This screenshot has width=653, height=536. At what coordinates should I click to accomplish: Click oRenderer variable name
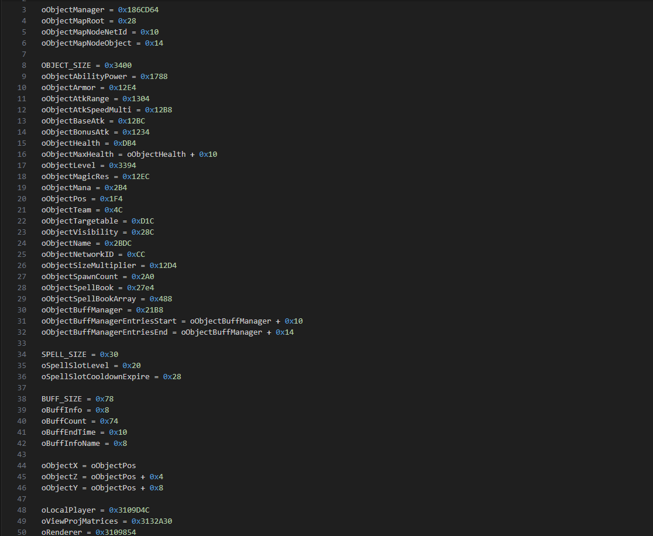tap(61, 532)
